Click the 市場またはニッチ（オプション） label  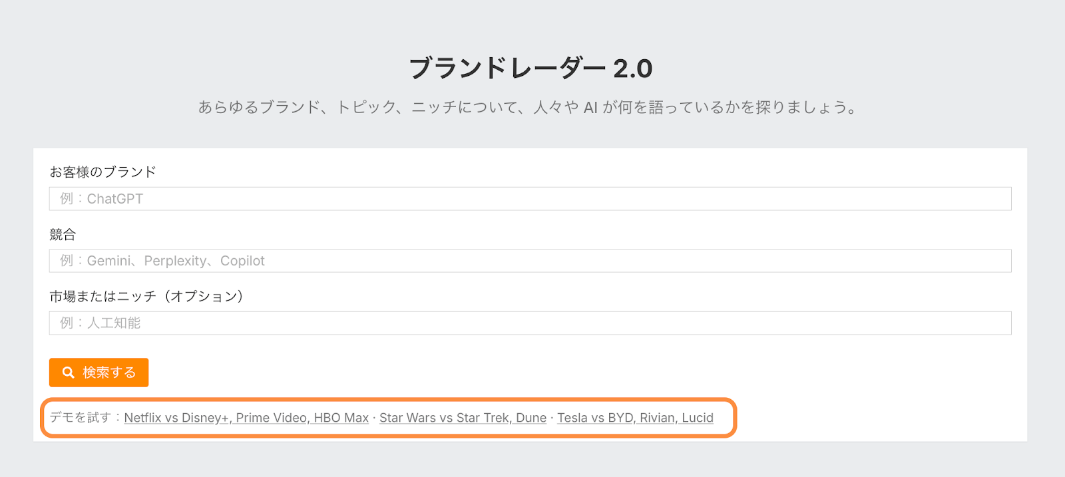pos(146,296)
